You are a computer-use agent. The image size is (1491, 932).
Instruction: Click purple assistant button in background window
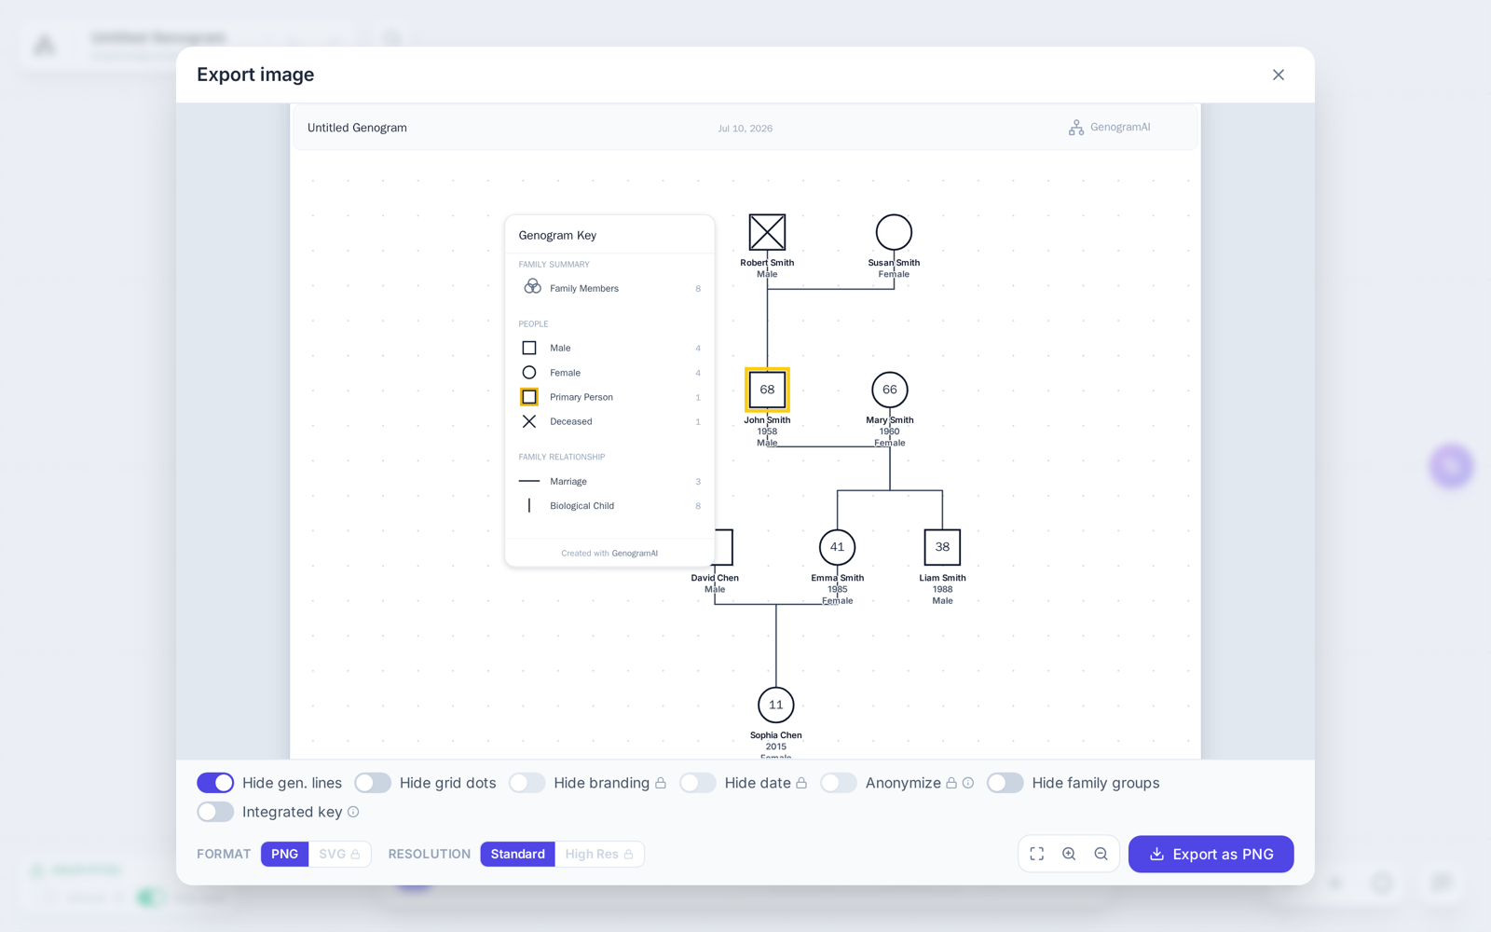[x=1451, y=465]
